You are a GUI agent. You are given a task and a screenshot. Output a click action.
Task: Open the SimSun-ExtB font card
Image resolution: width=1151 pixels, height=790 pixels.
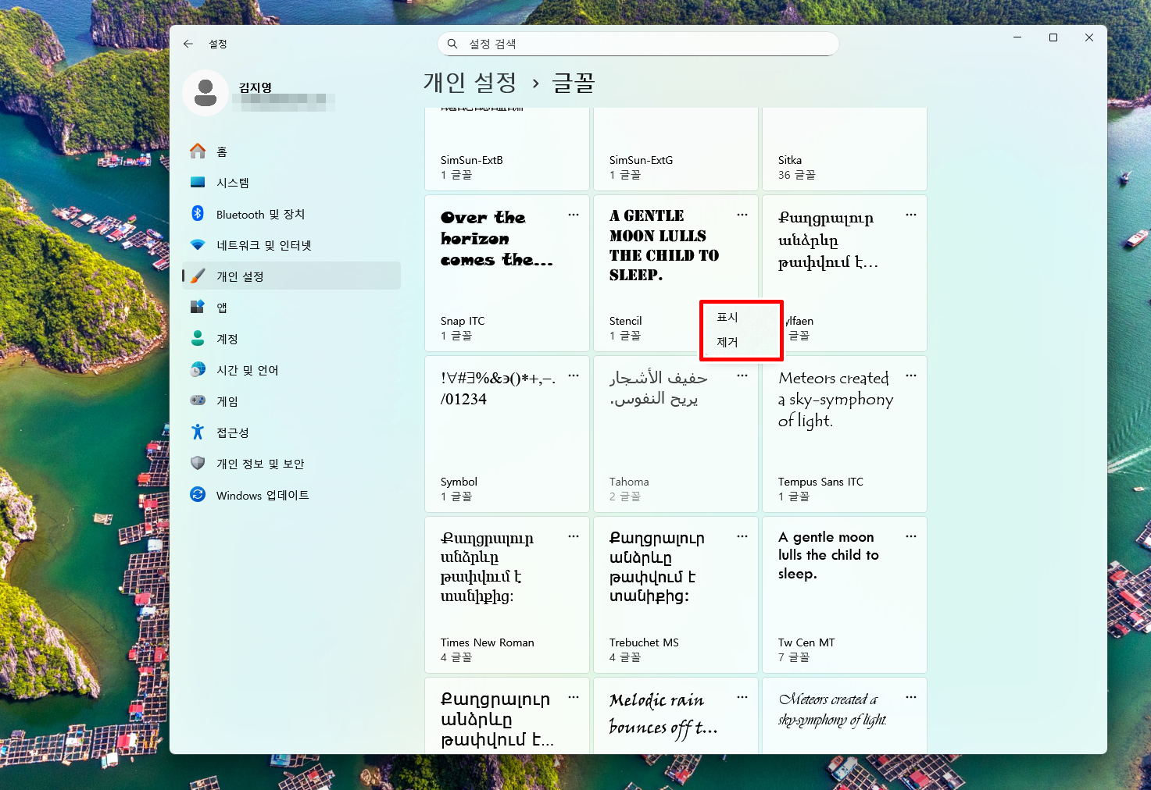coord(507,148)
